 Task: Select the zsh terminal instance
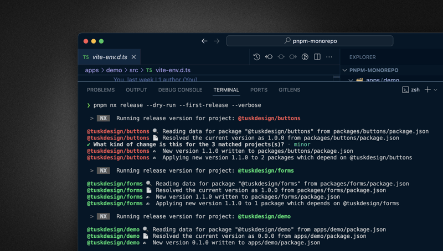(411, 89)
